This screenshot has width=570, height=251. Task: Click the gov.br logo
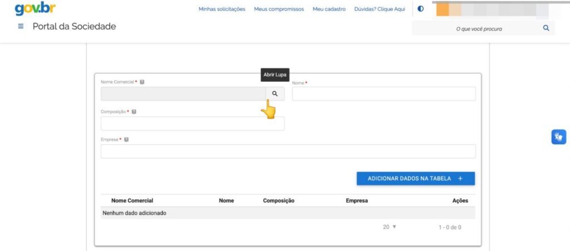(35, 8)
